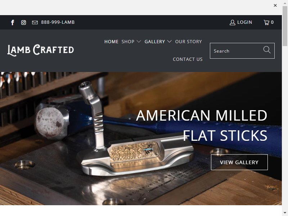Image resolution: width=288 pixels, height=216 pixels.
Task: Click the Lamb Crafted logo
Action: (x=41, y=50)
